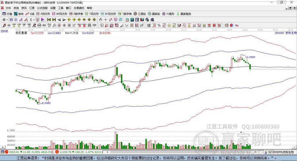Open the 板块 sector view

tap(19, 14)
